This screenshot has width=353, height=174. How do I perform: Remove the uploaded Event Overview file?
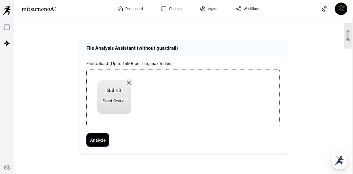(x=129, y=83)
